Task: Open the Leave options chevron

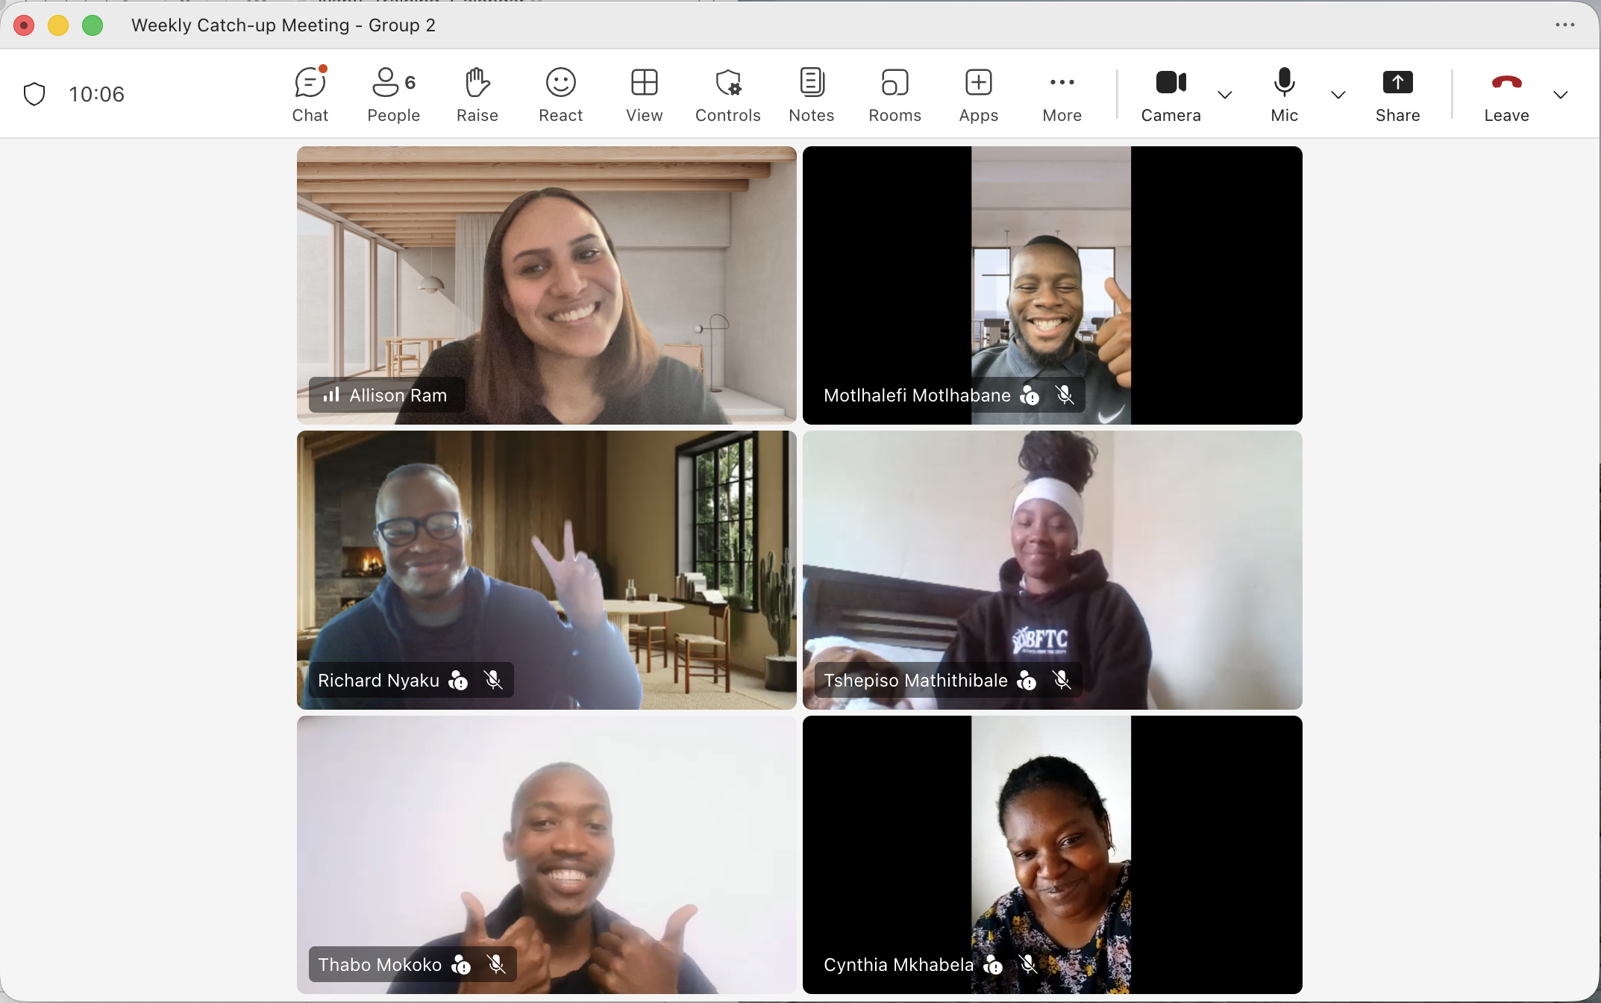Action: pos(1561,96)
